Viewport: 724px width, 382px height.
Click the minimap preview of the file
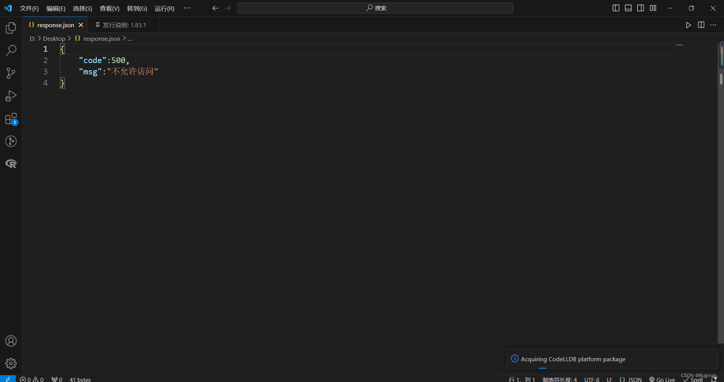pos(680,45)
